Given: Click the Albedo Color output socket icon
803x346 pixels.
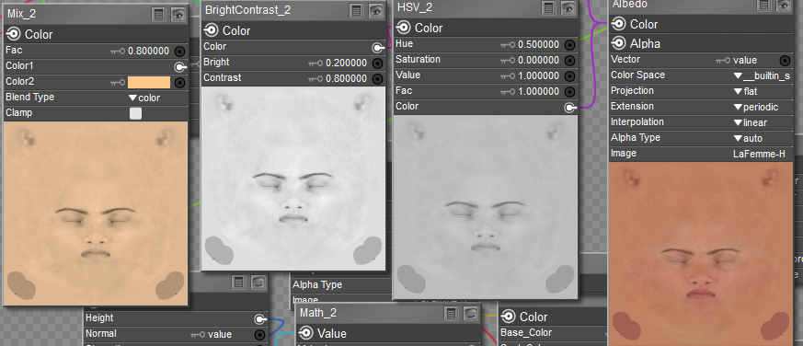Looking at the screenshot, I should click(x=619, y=24).
